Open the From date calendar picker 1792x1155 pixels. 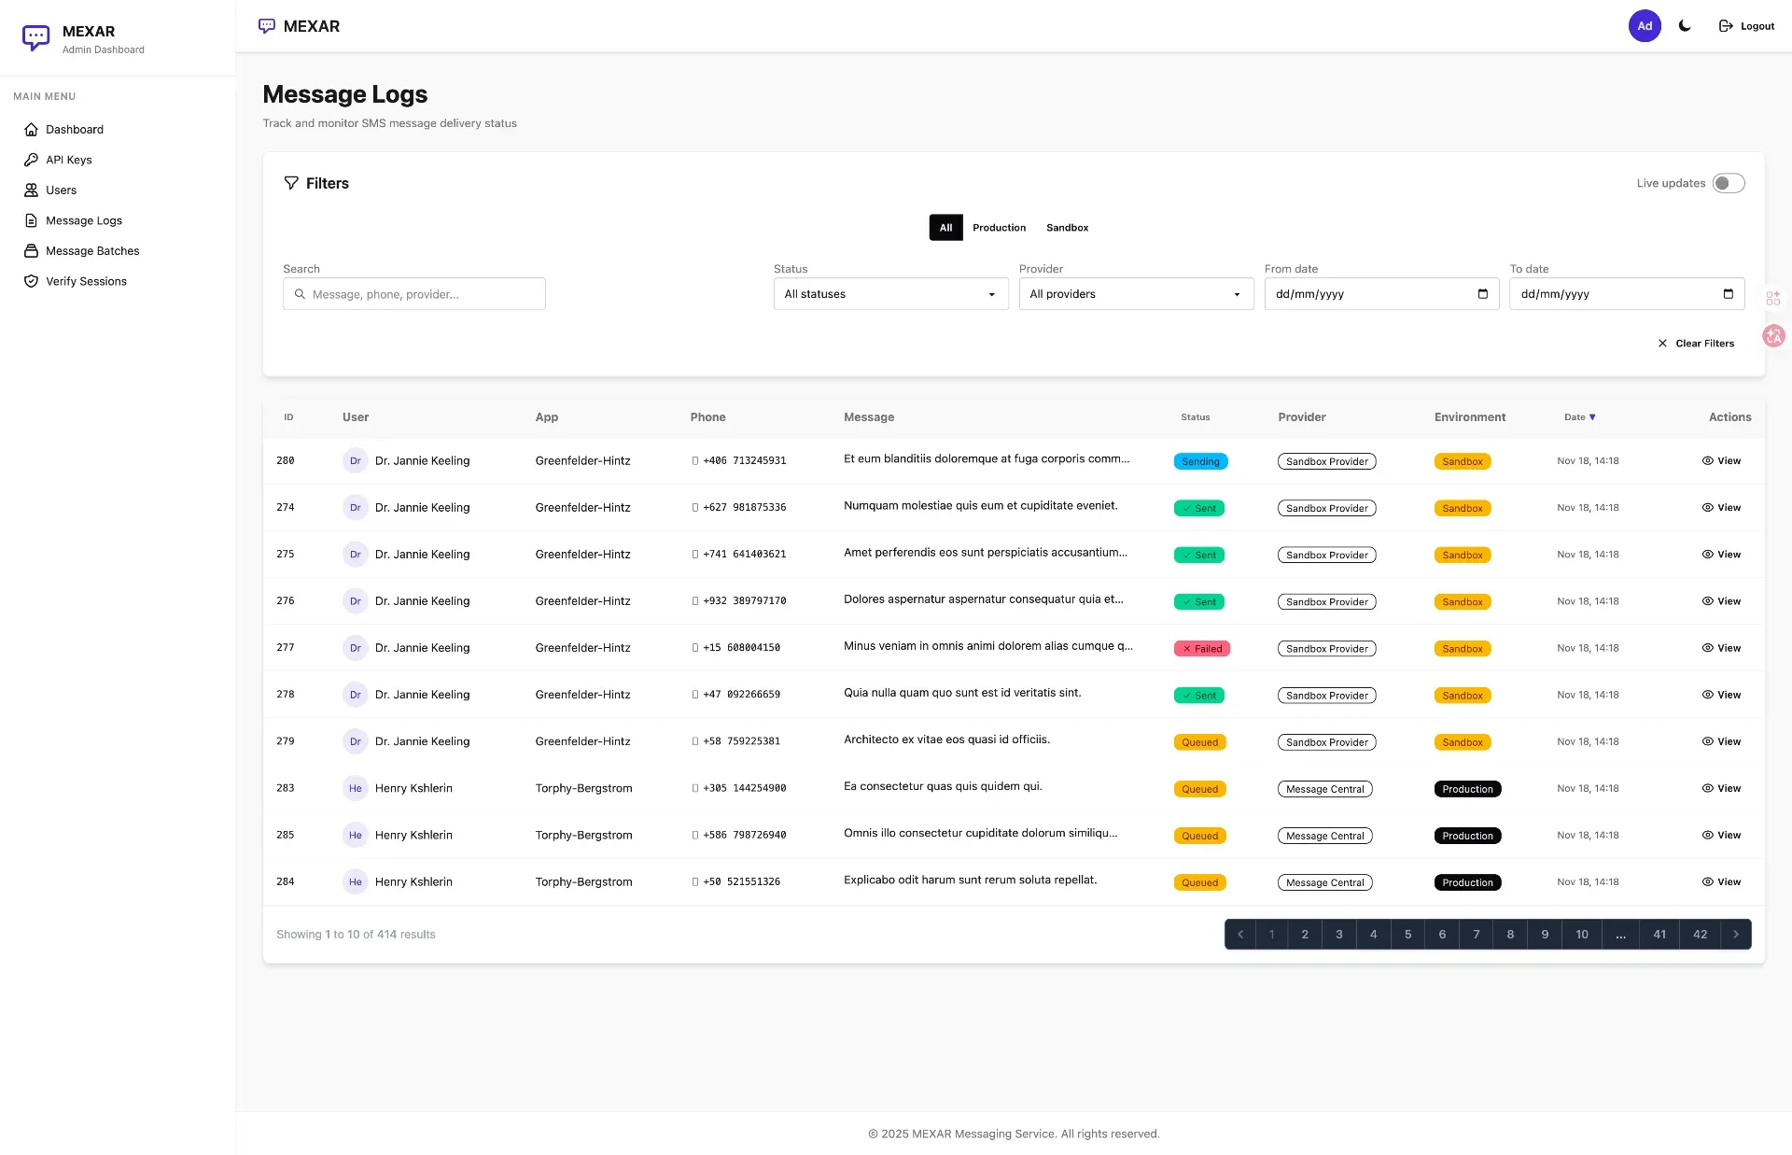point(1483,294)
